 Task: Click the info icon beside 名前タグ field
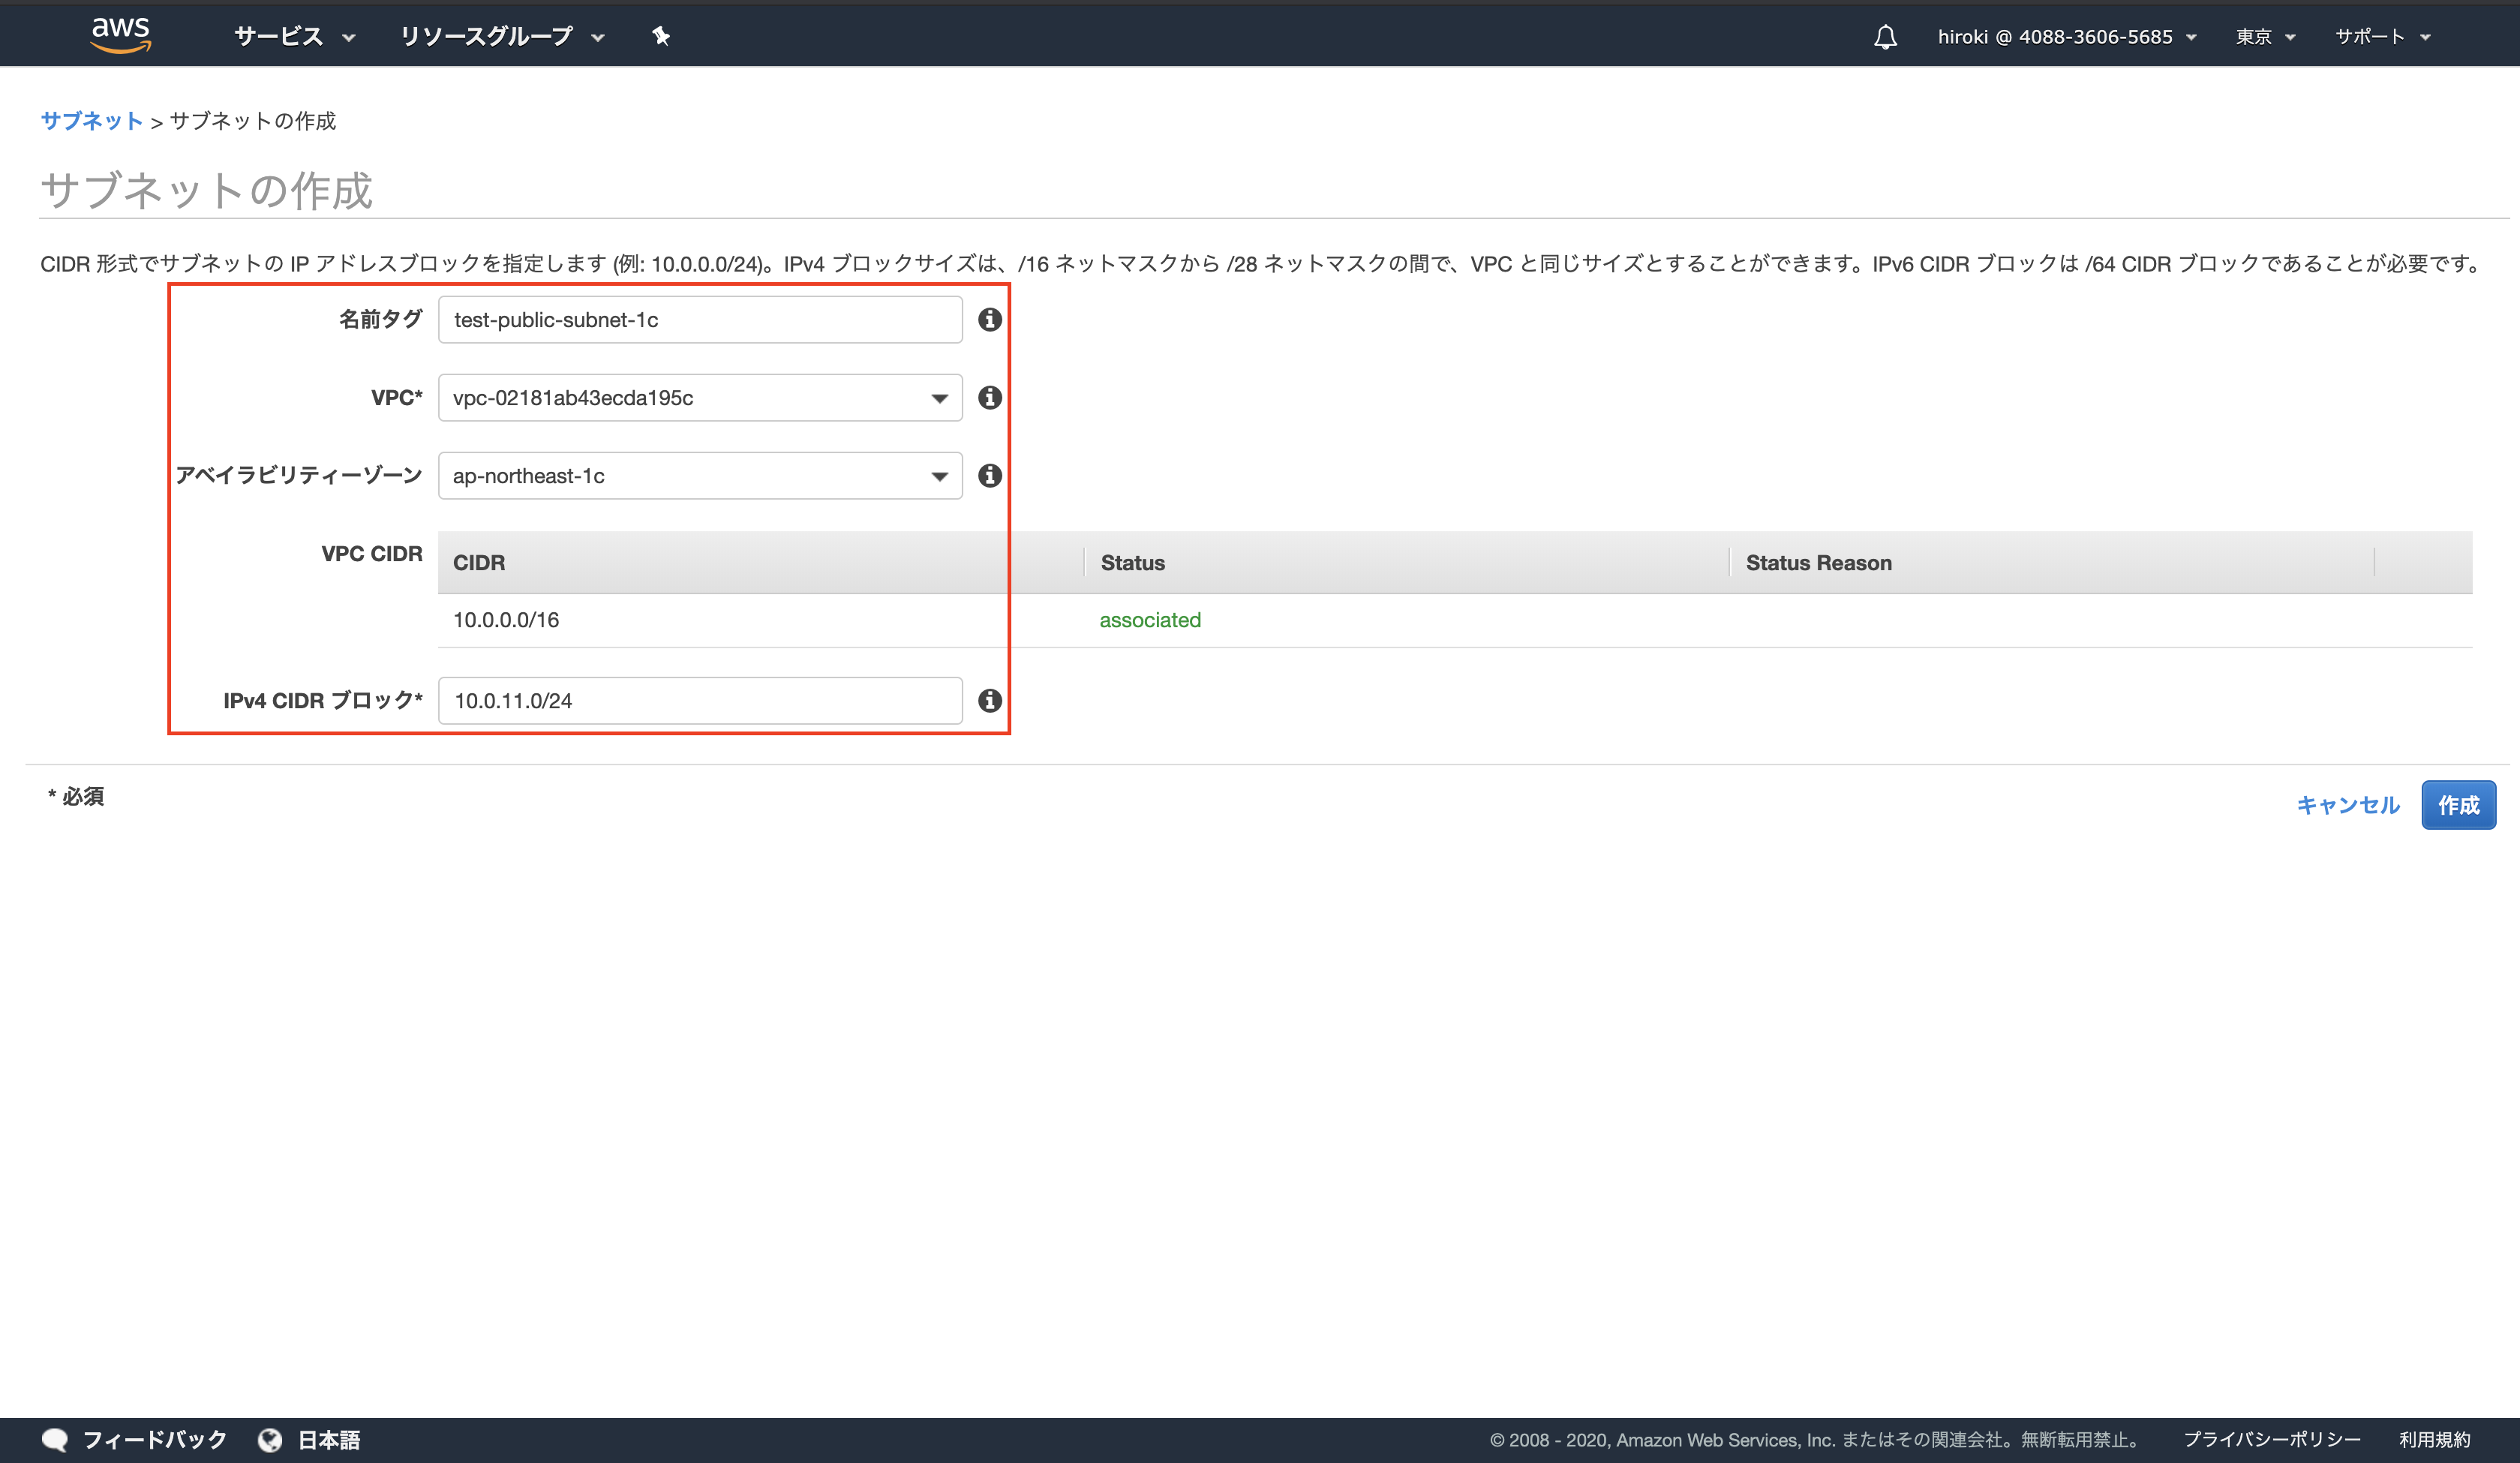click(989, 320)
